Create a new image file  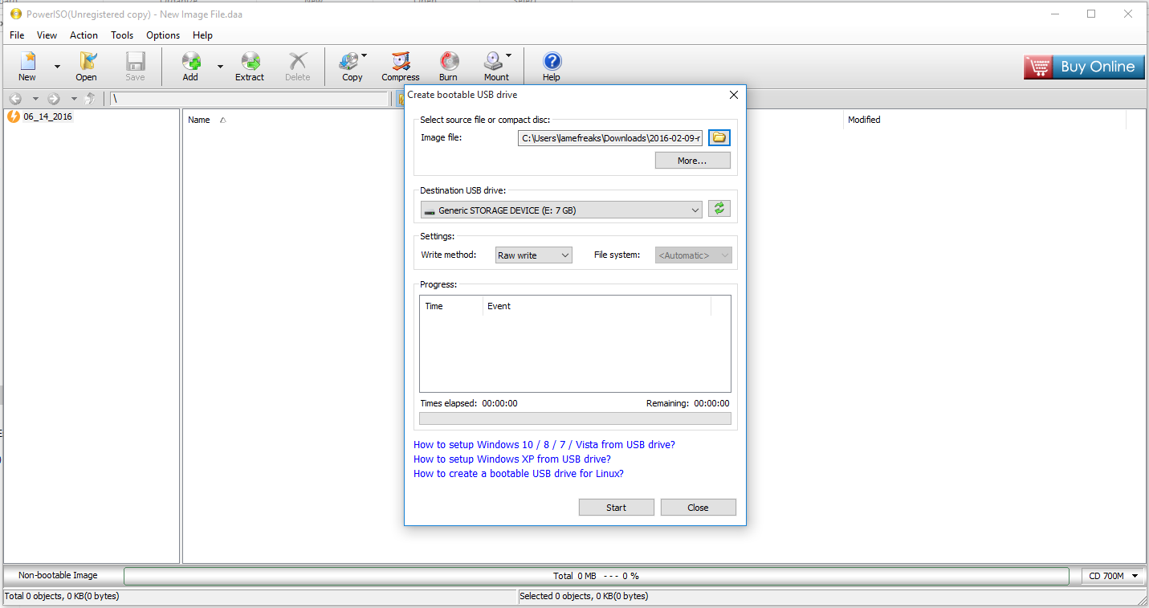coord(26,64)
